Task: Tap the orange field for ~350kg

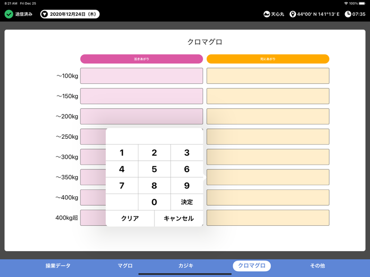Action: point(268,177)
